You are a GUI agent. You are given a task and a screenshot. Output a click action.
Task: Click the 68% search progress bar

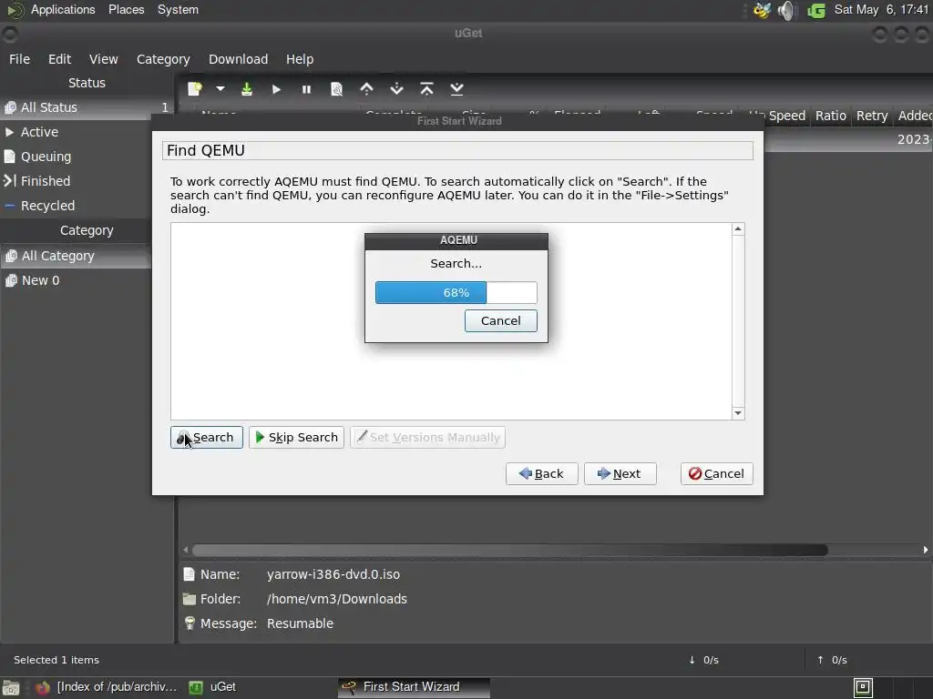[456, 292]
